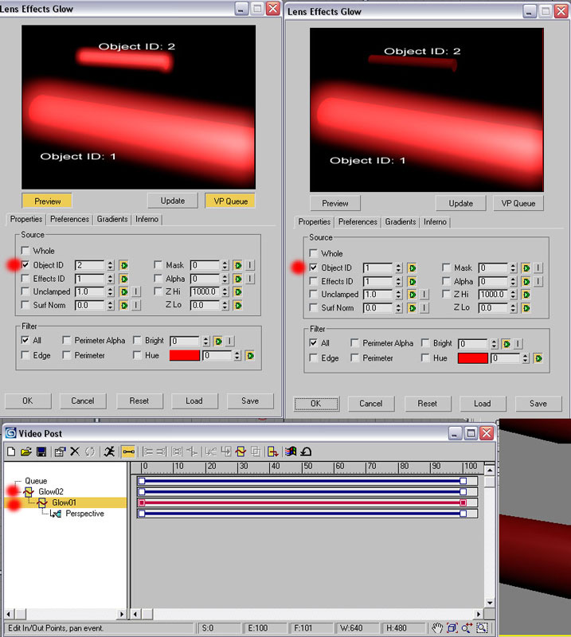This screenshot has height=637, width=571.
Task: Select Glow02 event in Video Post queue
Action: point(51,491)
